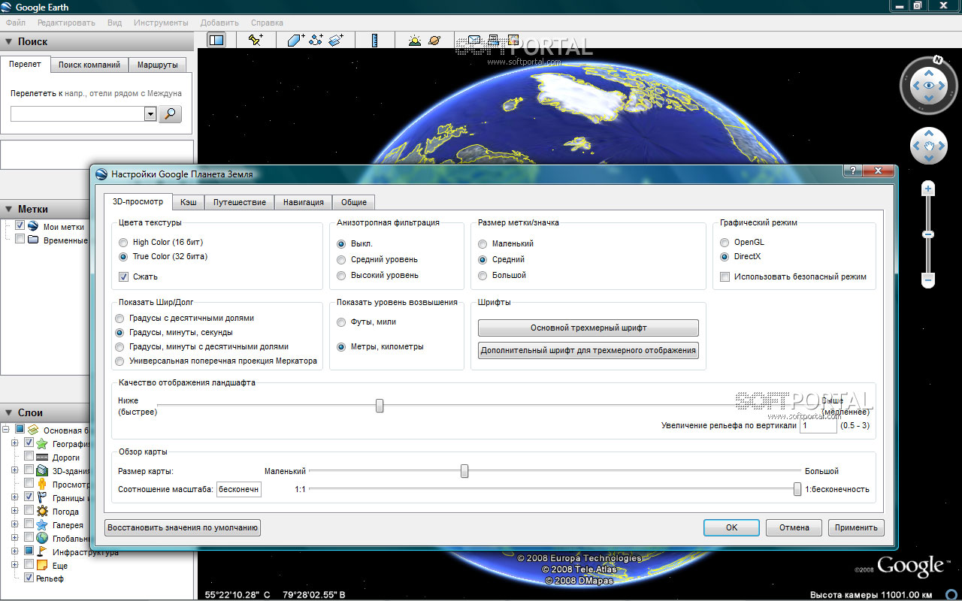This screenshot has height=601, width=962.
Task: Open the Ruler measuring tool
Action: (374, 40)
